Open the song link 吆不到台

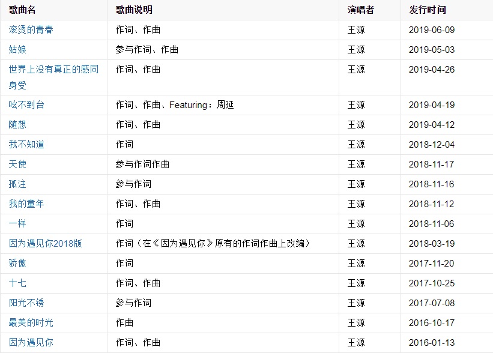(x=26, y=104)
